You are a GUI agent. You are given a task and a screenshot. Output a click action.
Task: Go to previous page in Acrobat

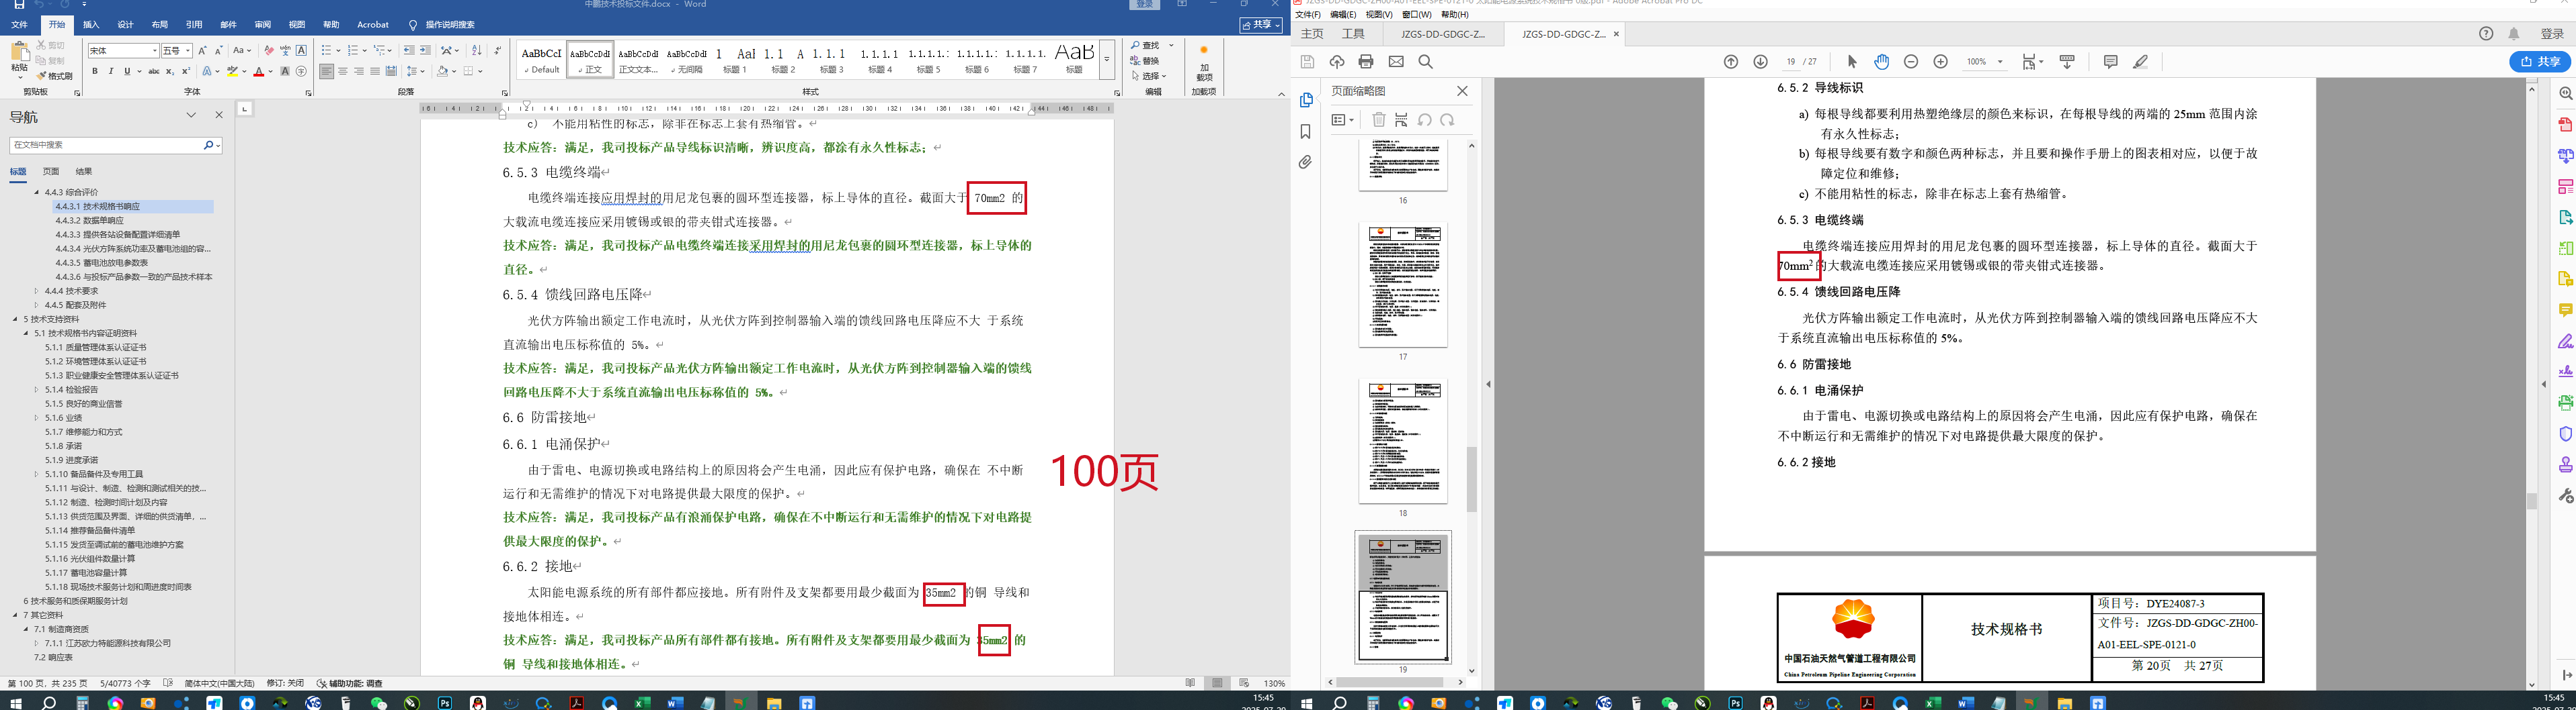[1731, 62]
